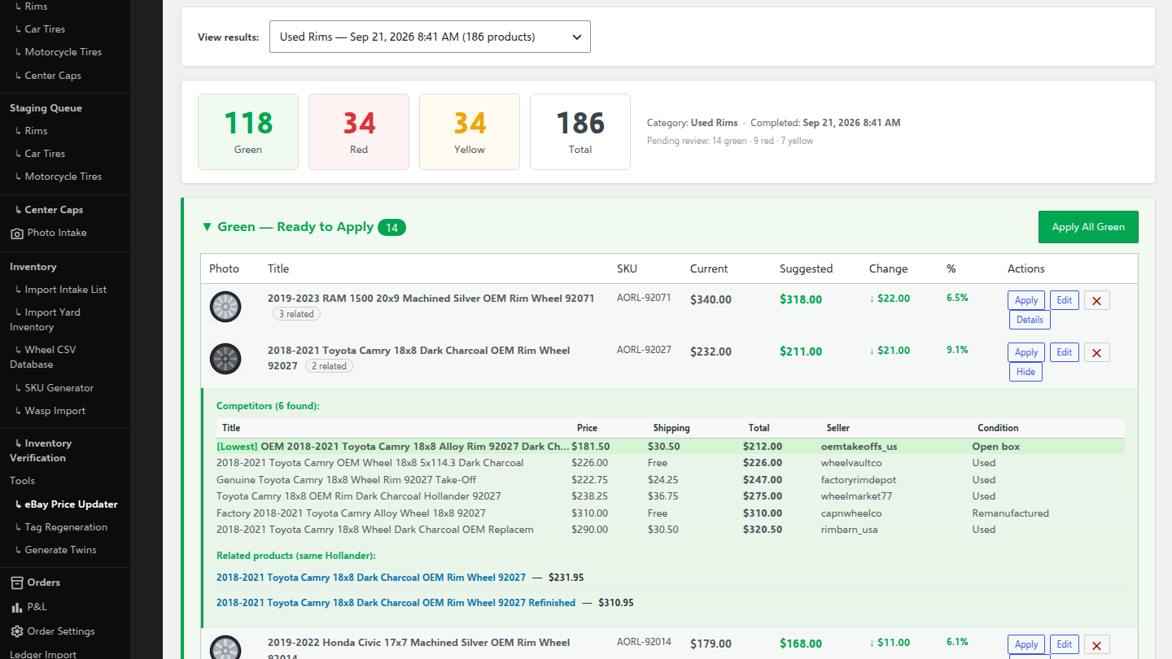Apply suggested price for RAM 1500 rim
1172x659 pixels.
tap(1026, 300)
